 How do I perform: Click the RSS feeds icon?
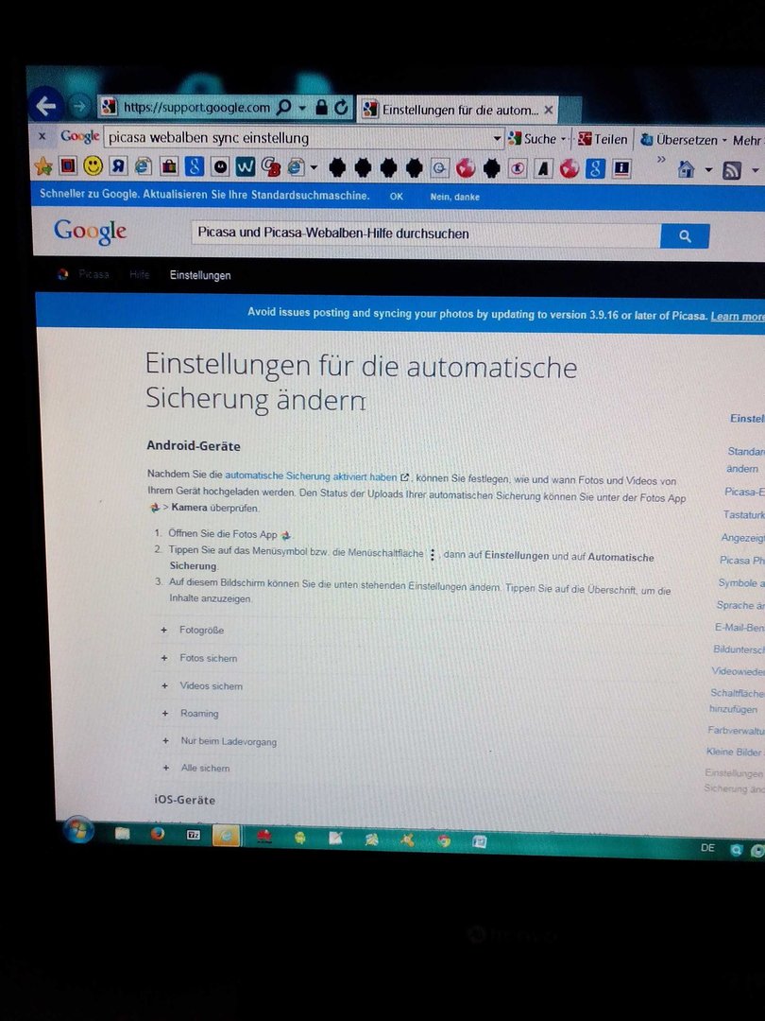(733, 170)
